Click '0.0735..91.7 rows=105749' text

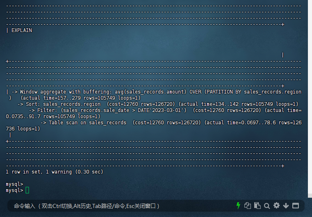(41, 116)
